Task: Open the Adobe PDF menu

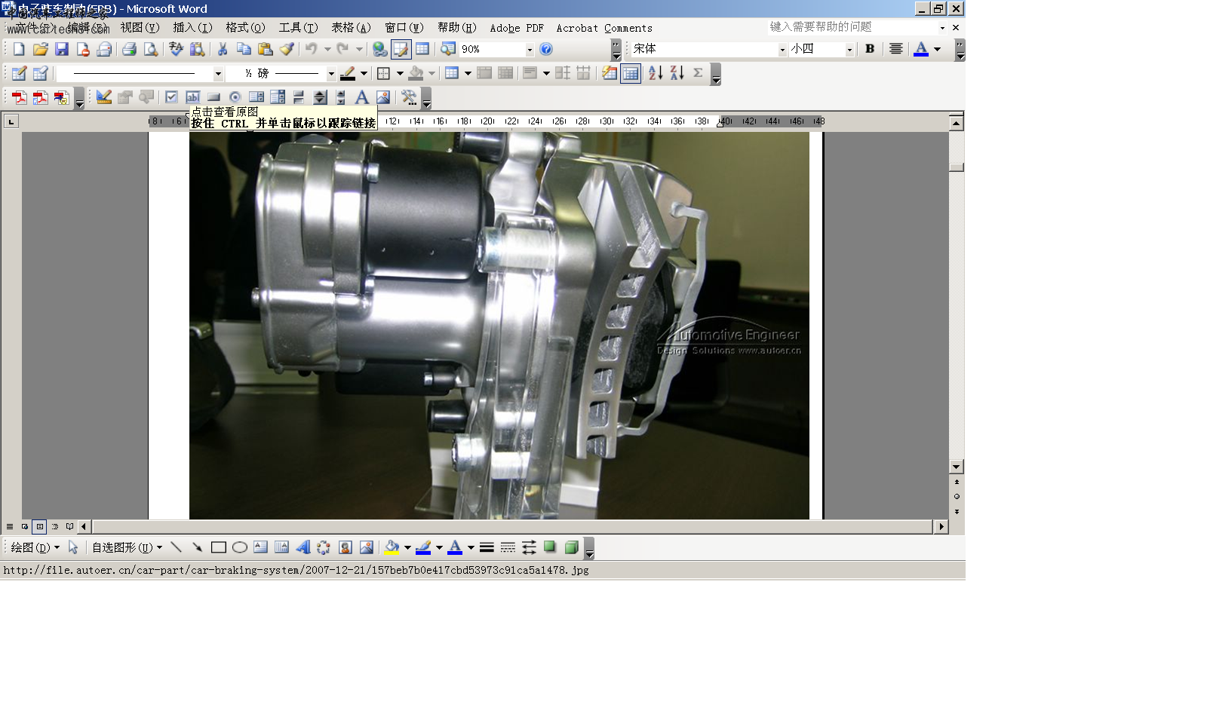Action: pyautogui.click(x=517, y=28)
